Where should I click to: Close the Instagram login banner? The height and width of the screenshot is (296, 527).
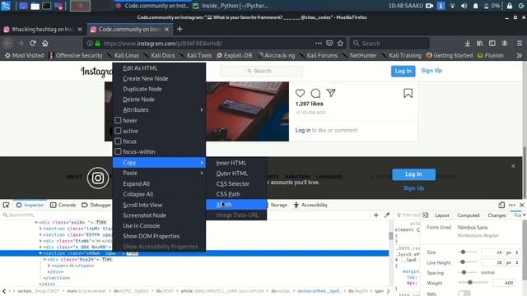pyautogui.click(x=513, y=166)
